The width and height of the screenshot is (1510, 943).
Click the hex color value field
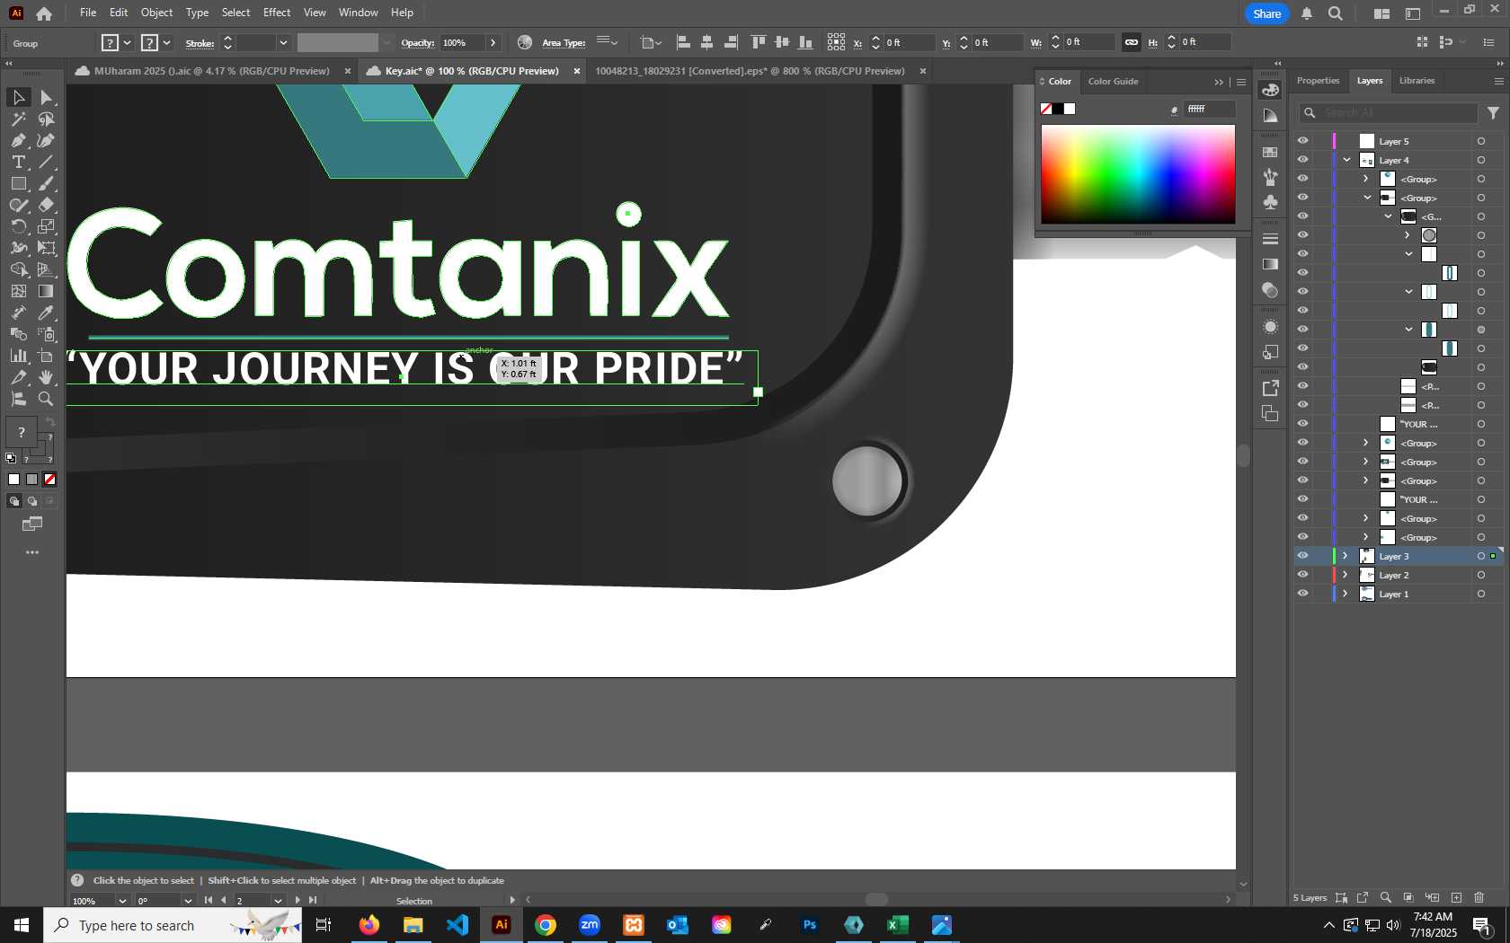click(1209, 109)
